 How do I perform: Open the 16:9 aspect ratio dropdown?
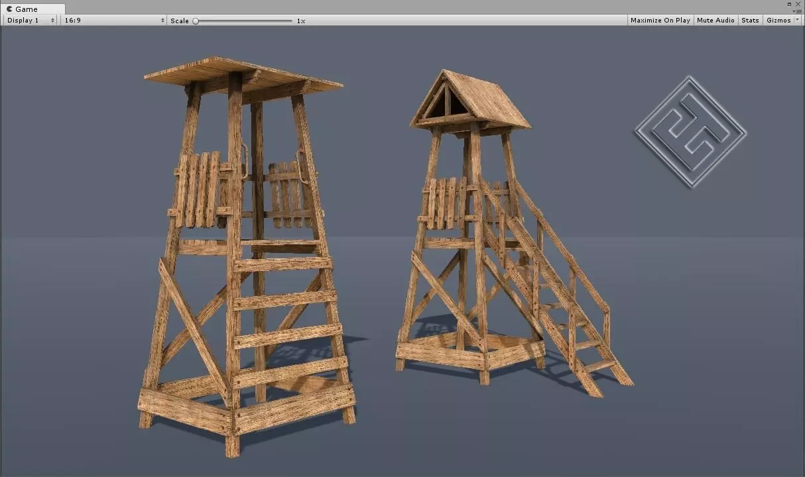[x=113, y=21]
